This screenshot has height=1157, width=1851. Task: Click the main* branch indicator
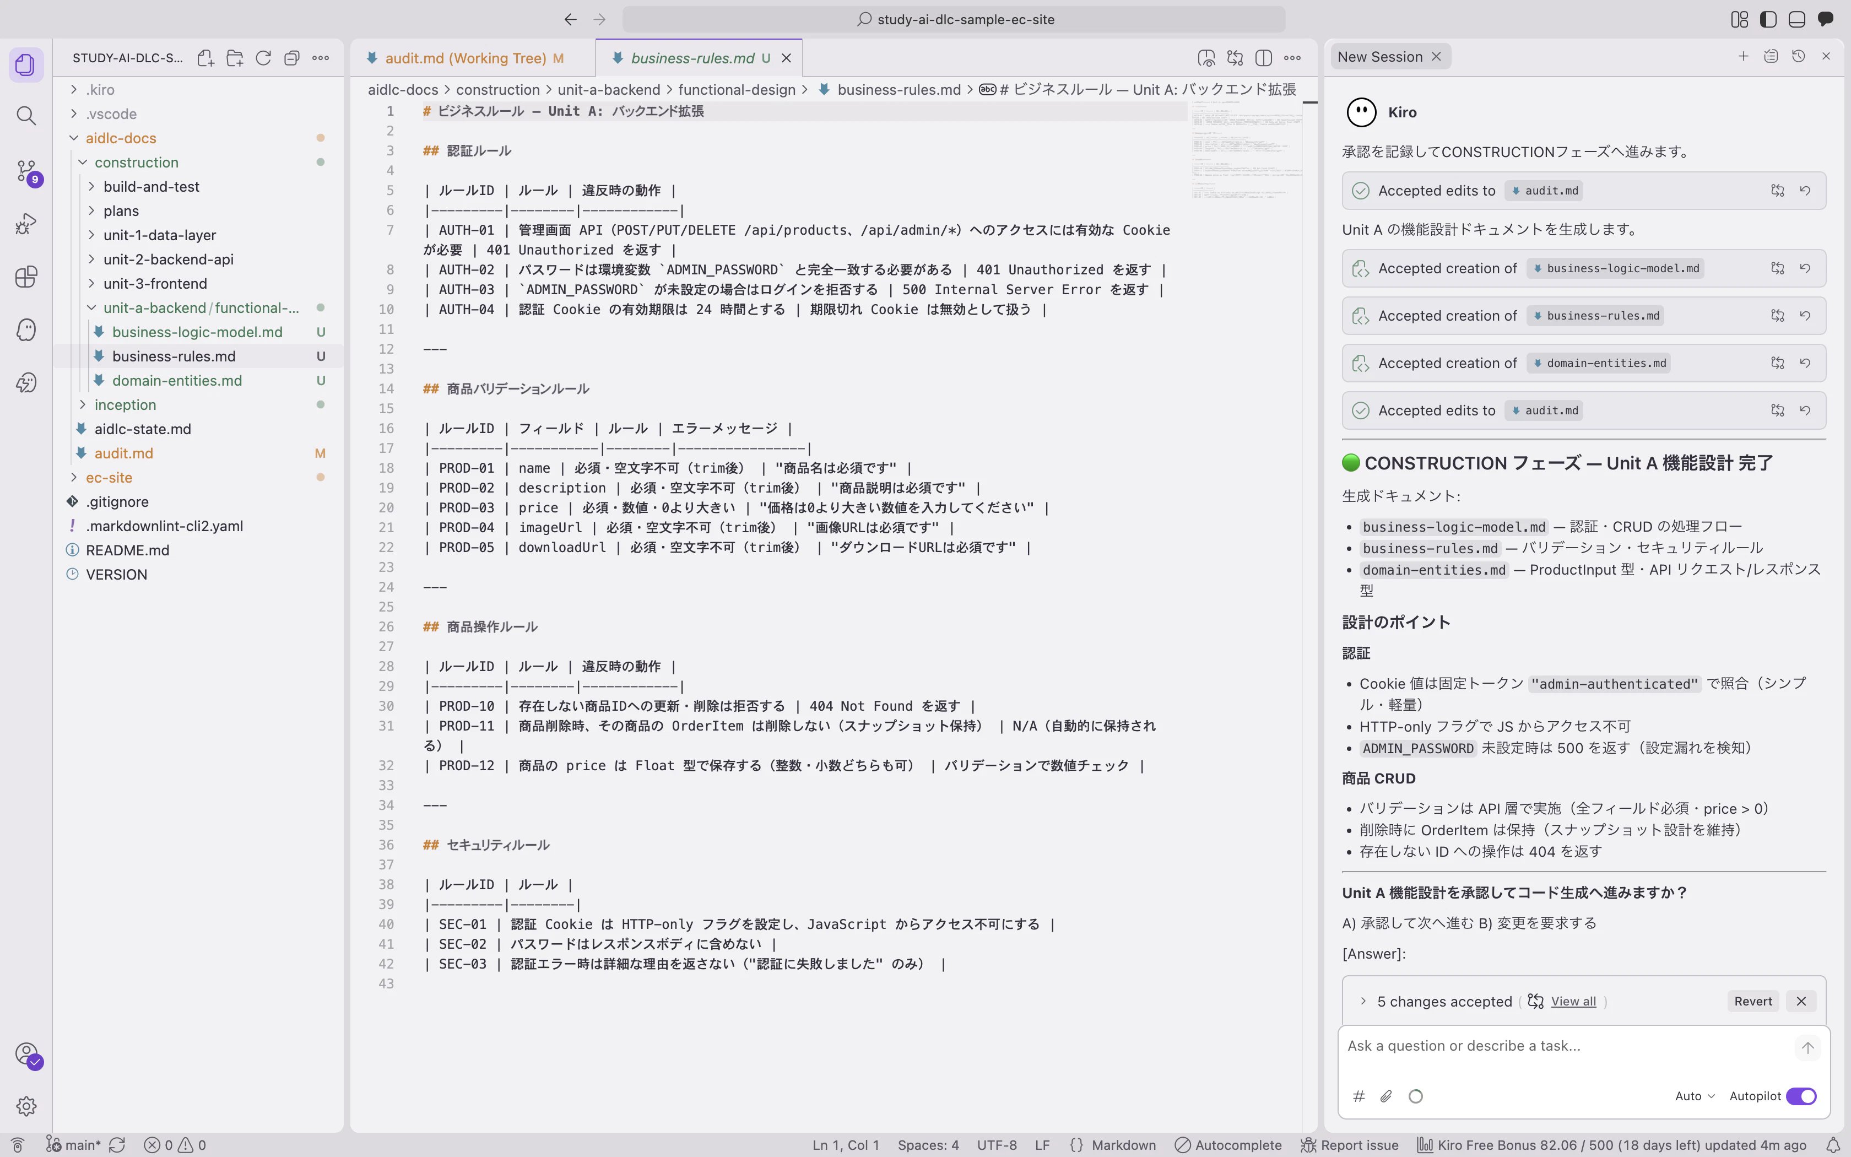click(x=73, y=1145)
